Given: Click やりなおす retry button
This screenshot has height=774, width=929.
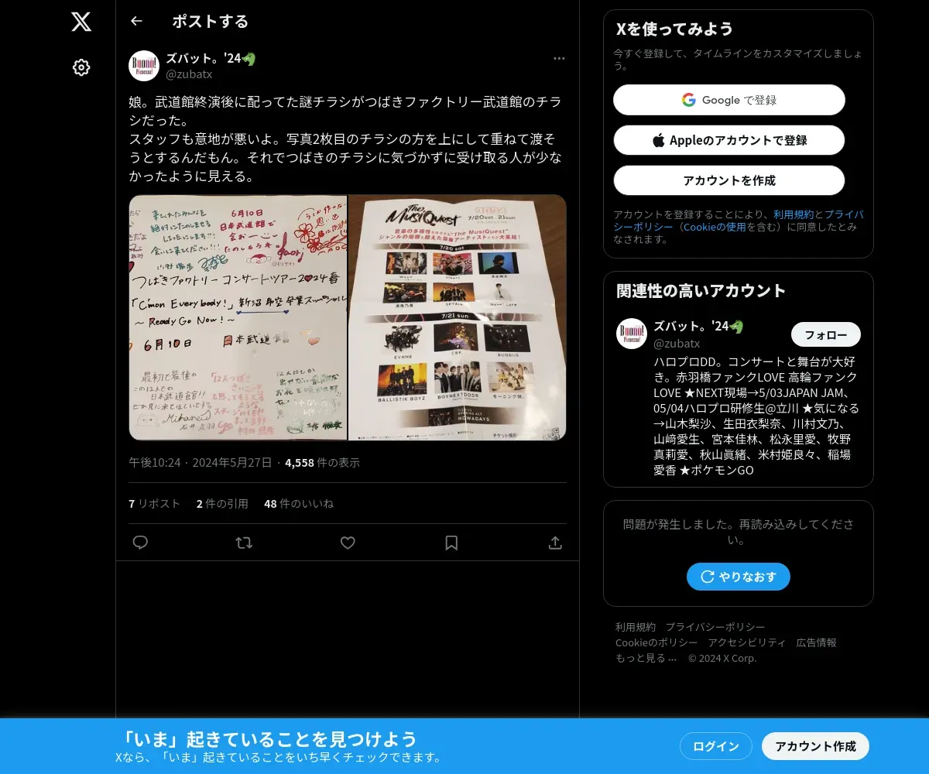Looking at the screenshot, I should pos(739,577).
